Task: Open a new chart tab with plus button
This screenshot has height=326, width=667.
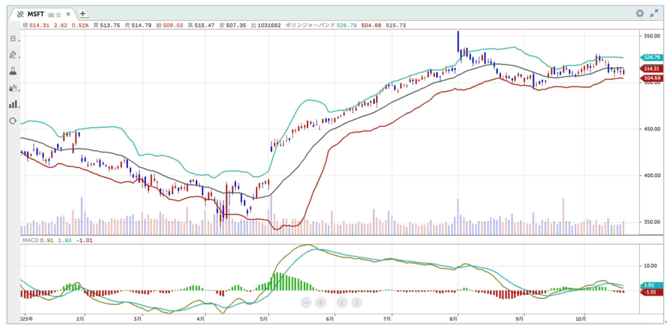Action: 83,14
